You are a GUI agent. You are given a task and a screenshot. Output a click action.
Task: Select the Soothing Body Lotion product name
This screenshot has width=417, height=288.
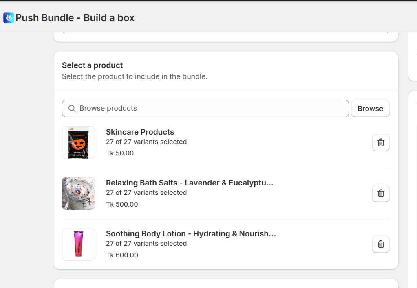[x=191, y=233]
